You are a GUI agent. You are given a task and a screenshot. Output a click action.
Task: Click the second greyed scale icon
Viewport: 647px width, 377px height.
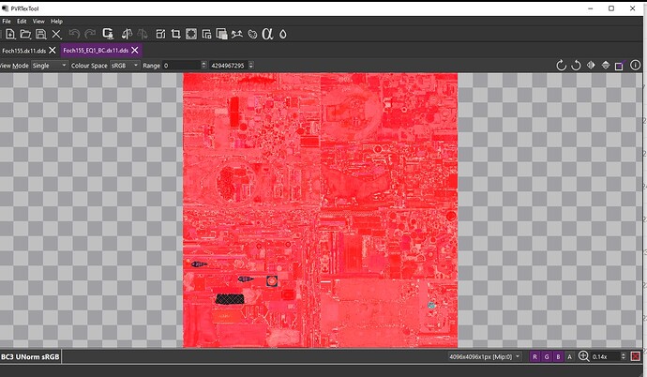point(143,34)
